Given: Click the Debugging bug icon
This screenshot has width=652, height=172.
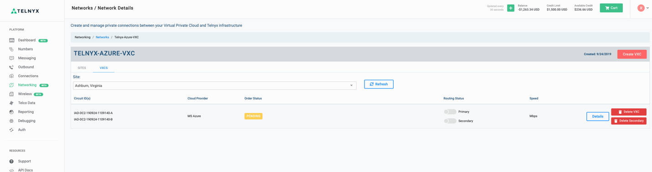Looking at the screenshot, I should (x=12, y=121).
